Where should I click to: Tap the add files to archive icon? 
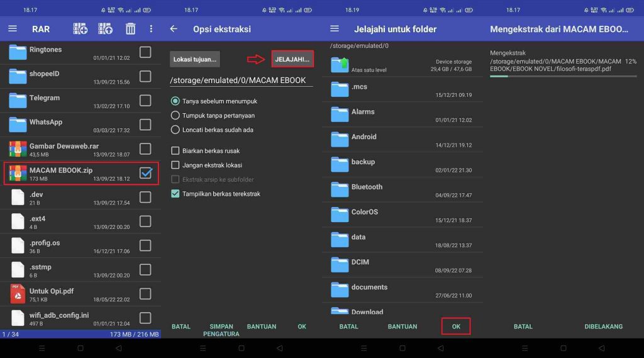(x=80, y=29)
